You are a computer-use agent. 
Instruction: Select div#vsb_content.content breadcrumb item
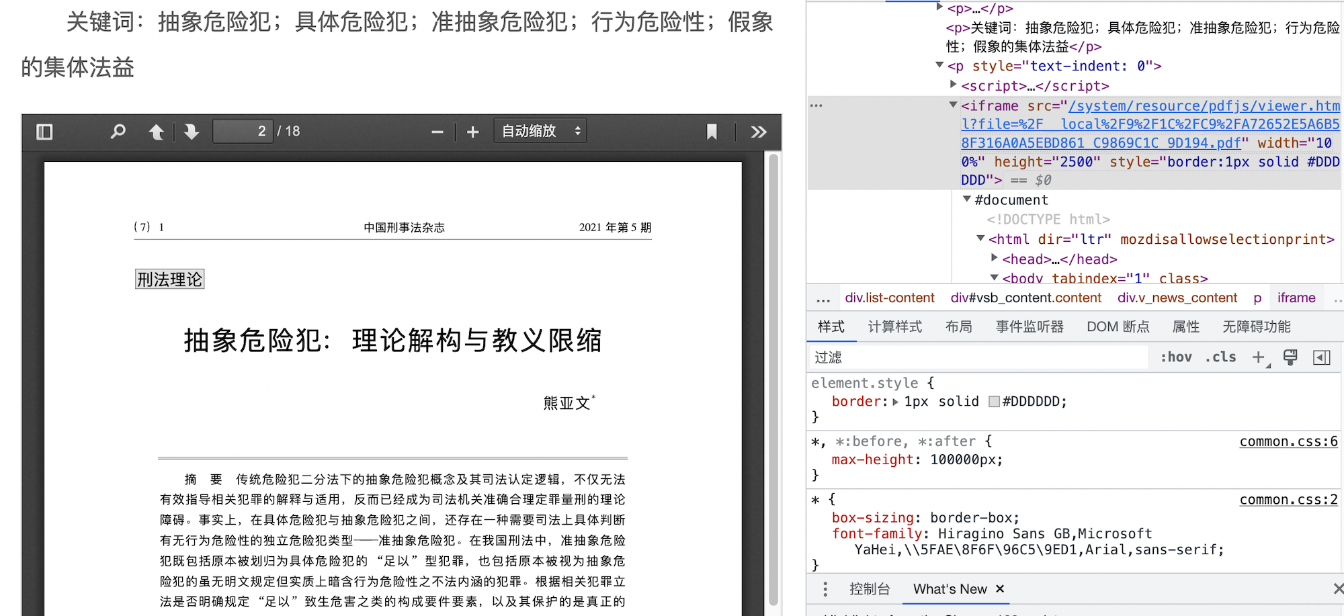(1026, 298)
